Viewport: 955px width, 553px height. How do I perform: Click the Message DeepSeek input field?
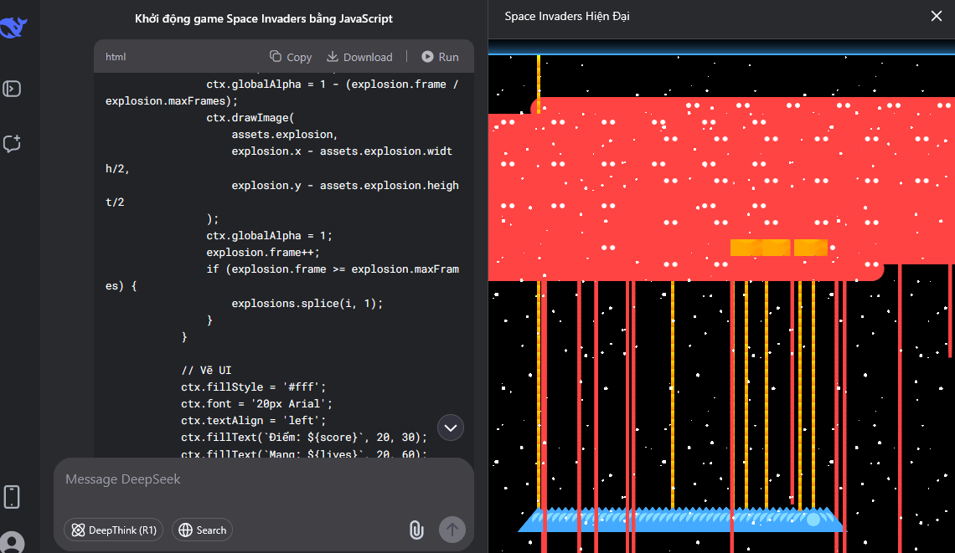pos(264,479)
